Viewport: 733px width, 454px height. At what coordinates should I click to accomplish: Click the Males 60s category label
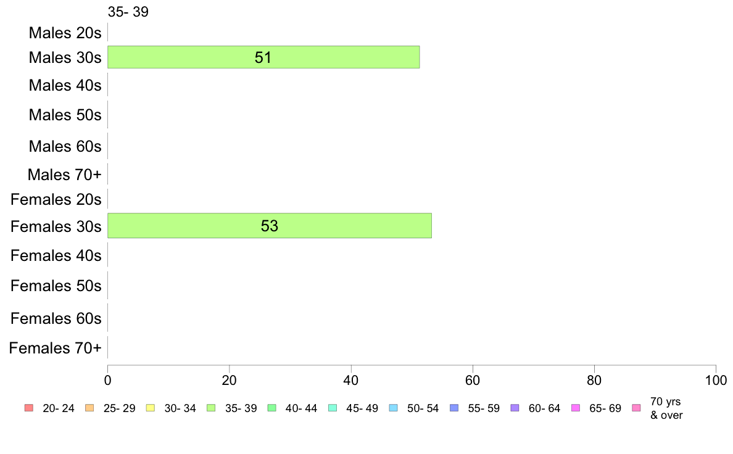point(65,146)
